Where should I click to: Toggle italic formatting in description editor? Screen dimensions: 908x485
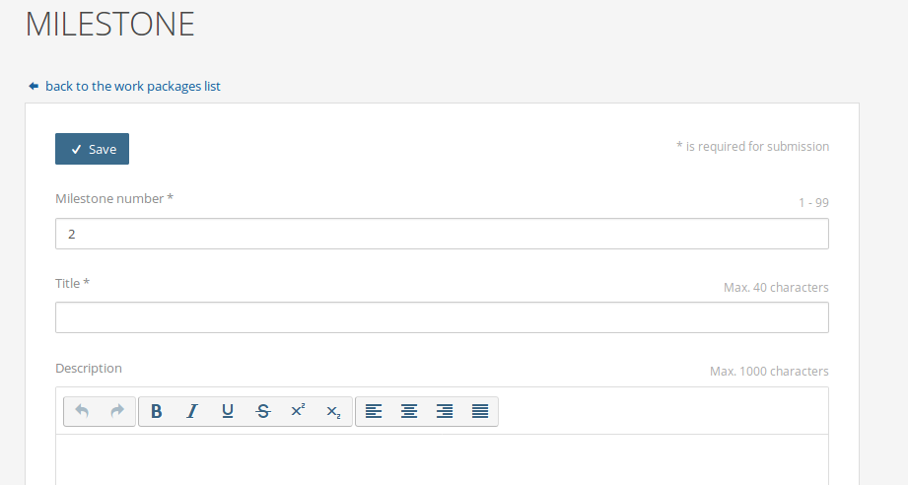tap(192, 411)
